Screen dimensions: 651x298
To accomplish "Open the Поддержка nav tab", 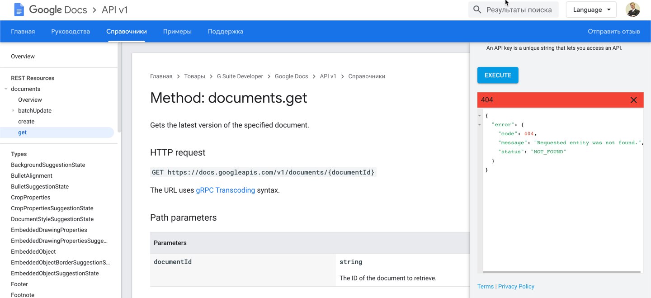I will point(226,31).
